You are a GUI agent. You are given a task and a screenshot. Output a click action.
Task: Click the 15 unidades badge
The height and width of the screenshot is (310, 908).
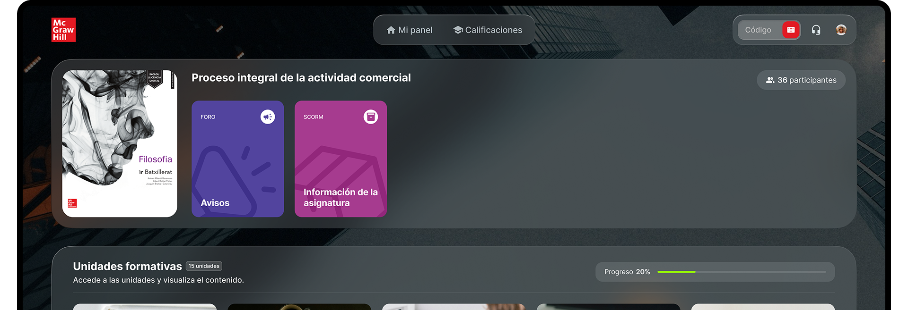[x=204, y=266]
